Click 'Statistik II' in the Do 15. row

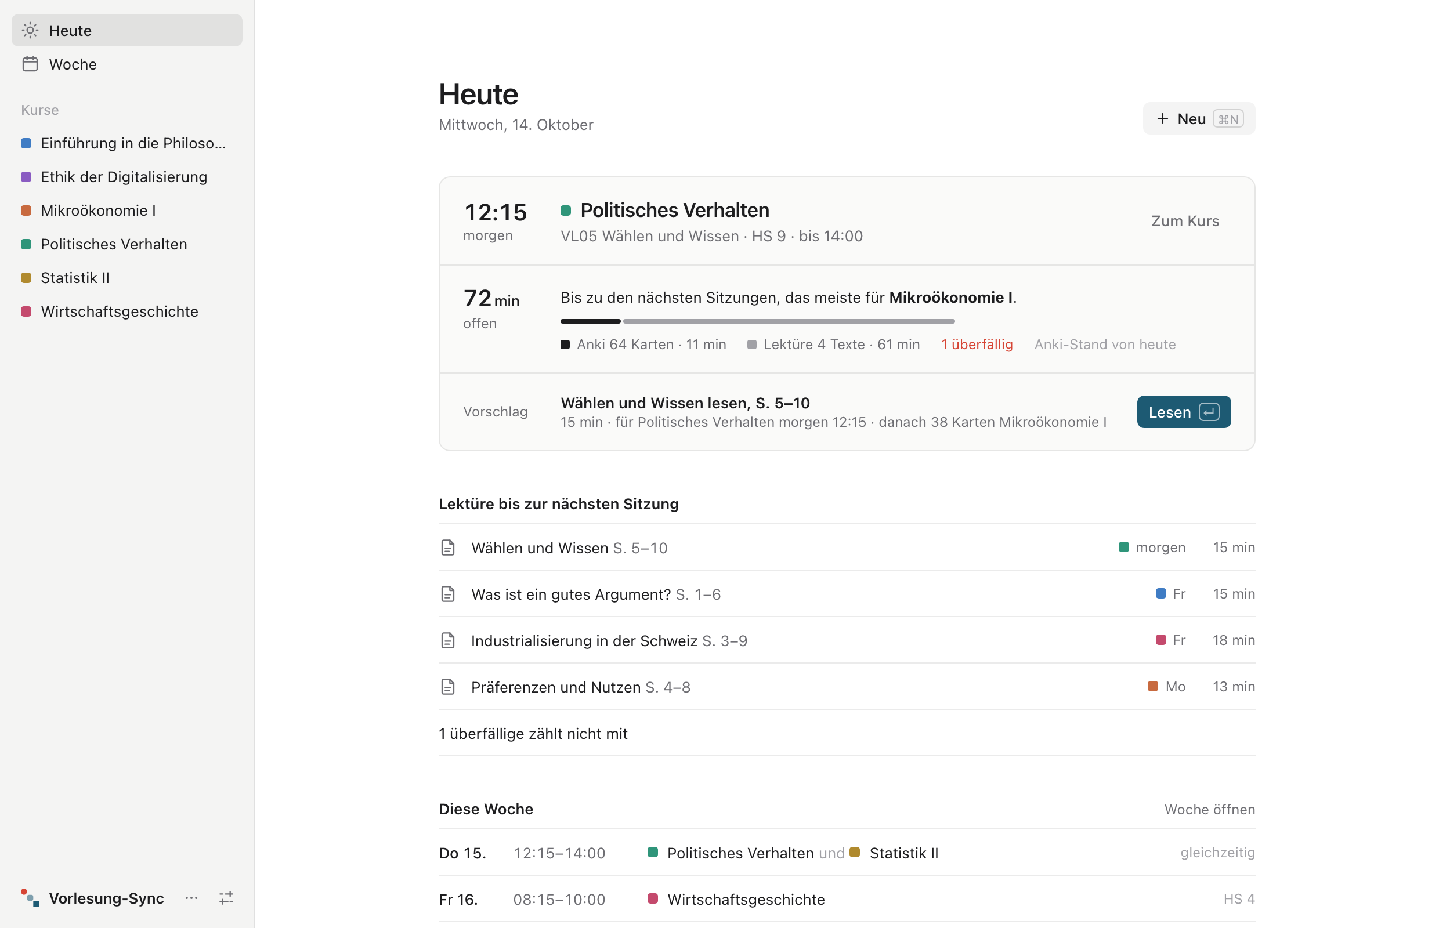(x=903, y=853)
